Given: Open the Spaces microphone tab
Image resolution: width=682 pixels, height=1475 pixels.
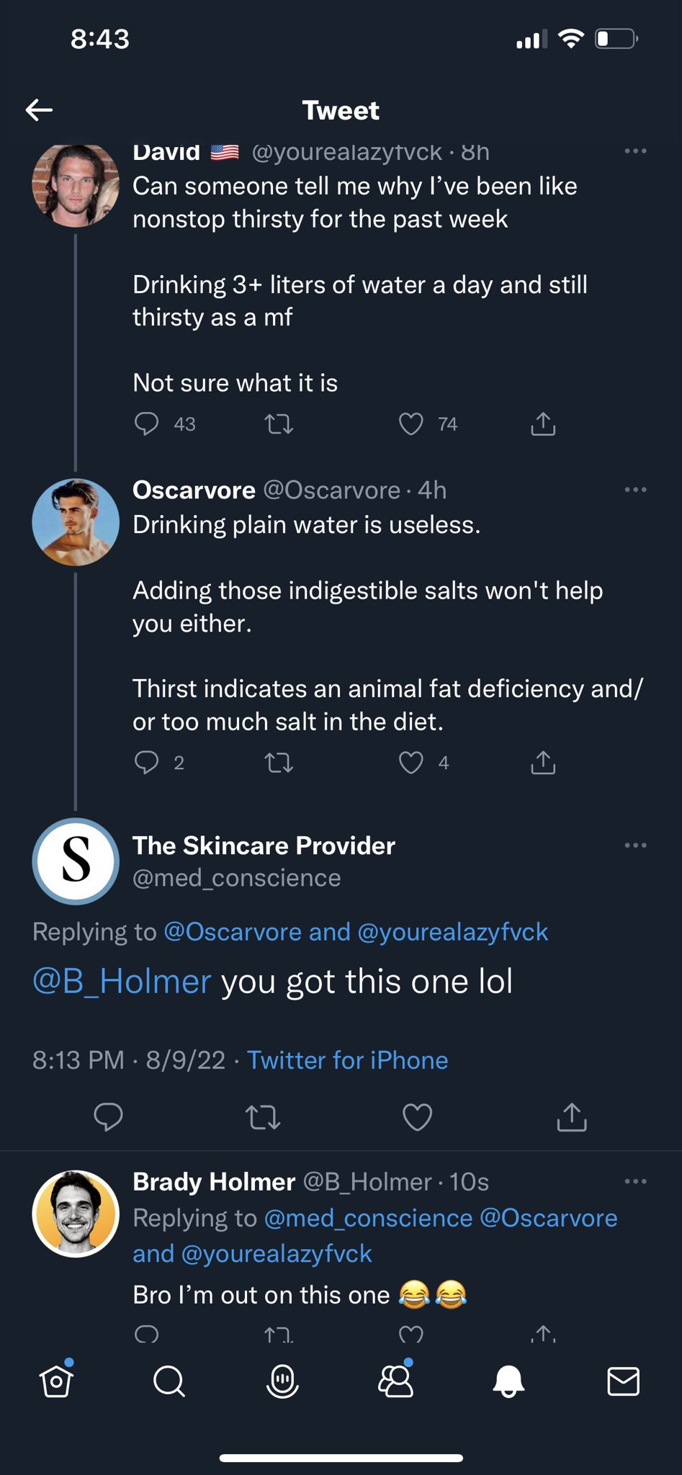Looking at the screenshot, I should [282, 1381].
